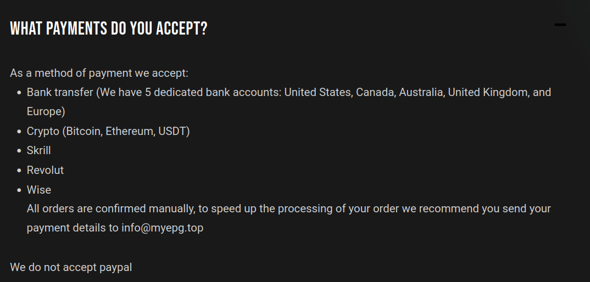Click the word "Bitcoin" in the crypto line
This screenshot has height=282, width=590.
82,131
